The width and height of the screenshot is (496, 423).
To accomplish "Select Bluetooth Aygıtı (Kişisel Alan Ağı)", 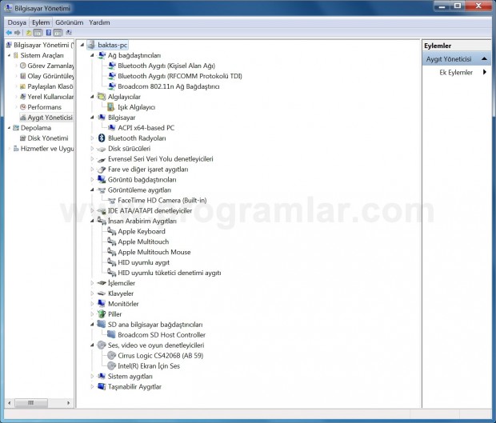I will pos(166,66).
